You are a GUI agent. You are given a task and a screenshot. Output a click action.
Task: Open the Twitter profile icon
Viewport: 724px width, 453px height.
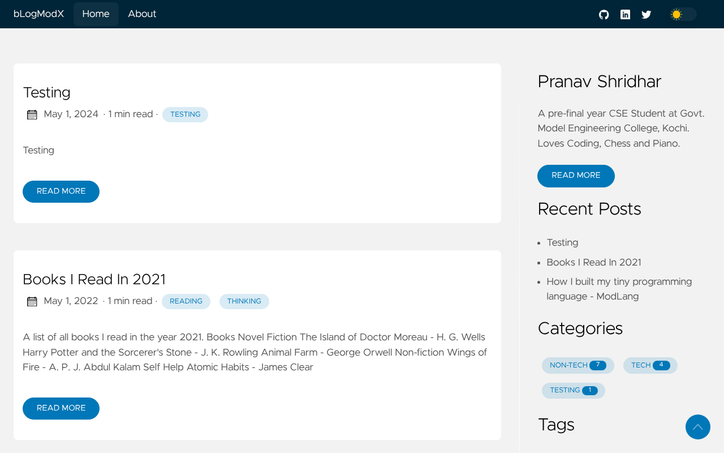(x=647, y=15)
